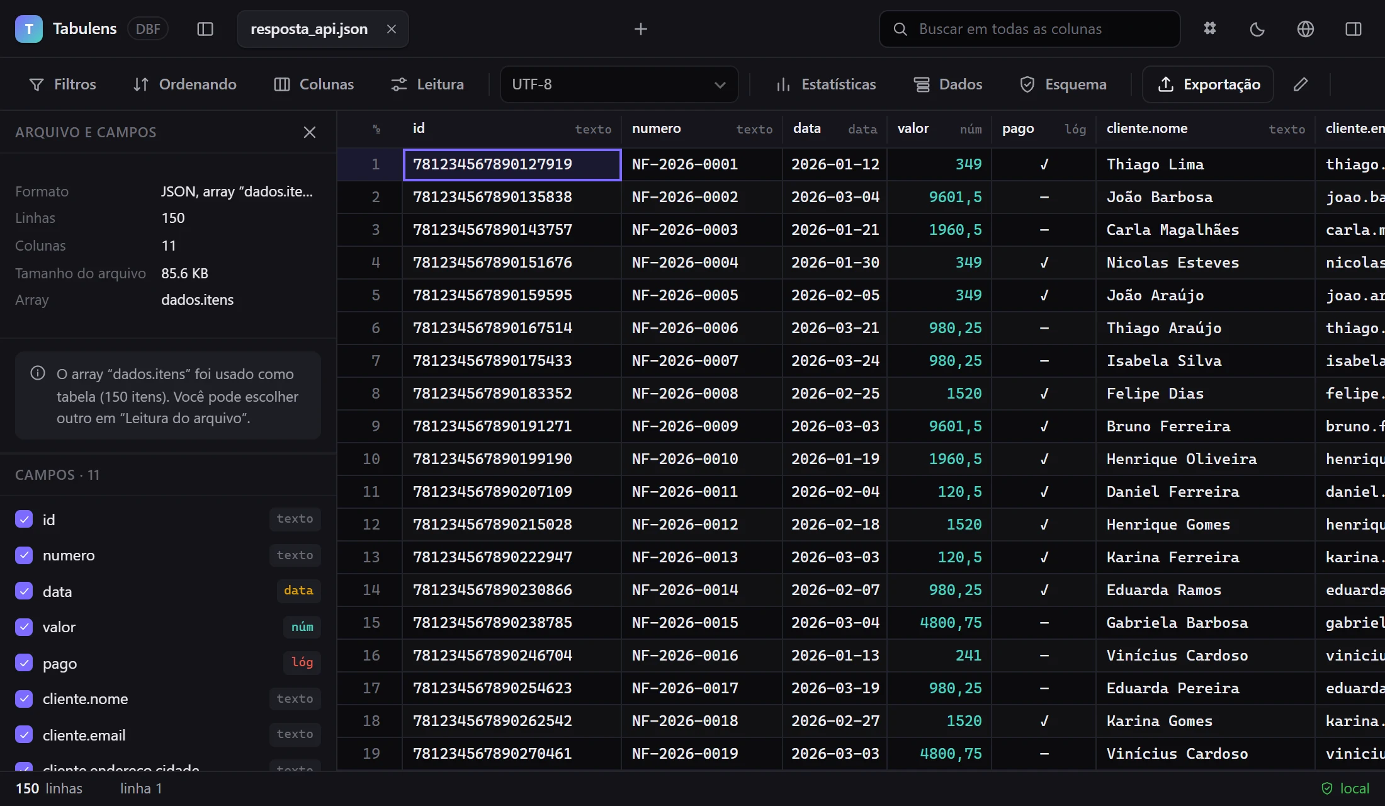Click the extensions puzzle icon
1385x806 pixels.
[1210, 29]
